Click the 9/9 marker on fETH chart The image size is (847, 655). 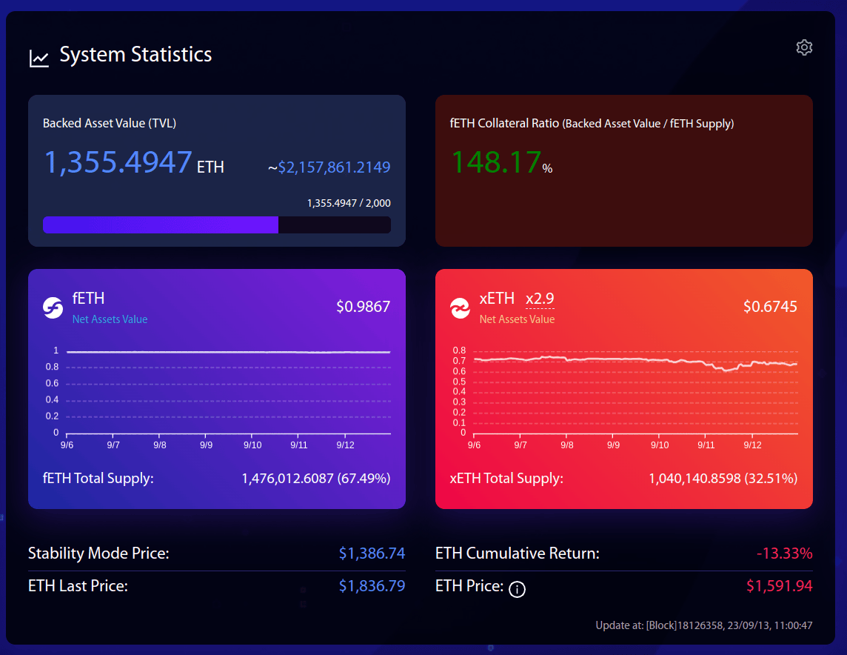point(206,445)
